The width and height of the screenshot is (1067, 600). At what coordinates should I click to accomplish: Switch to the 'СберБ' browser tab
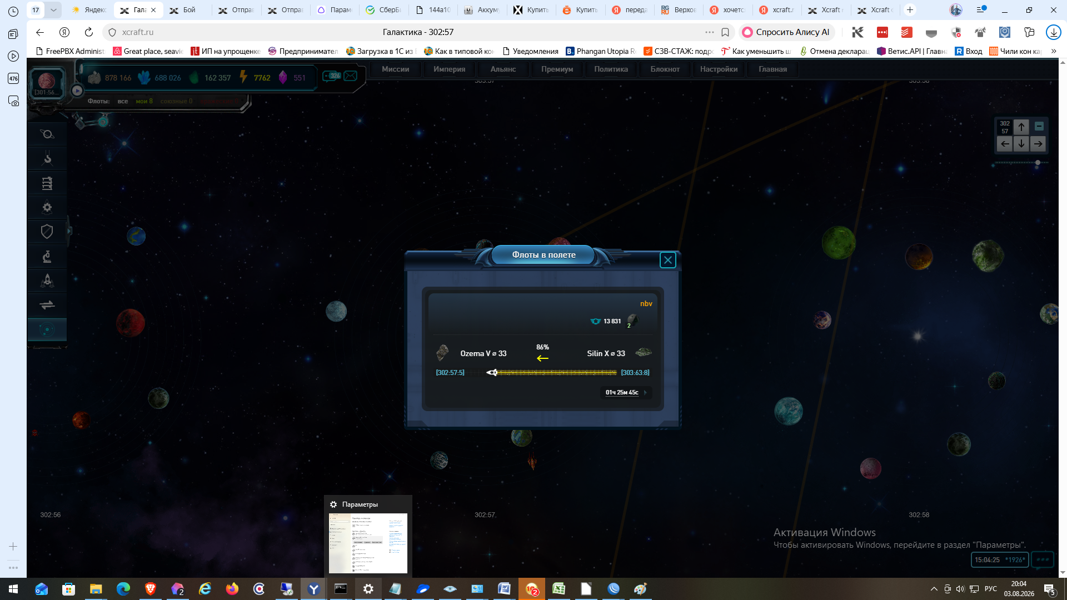[383, 10]
